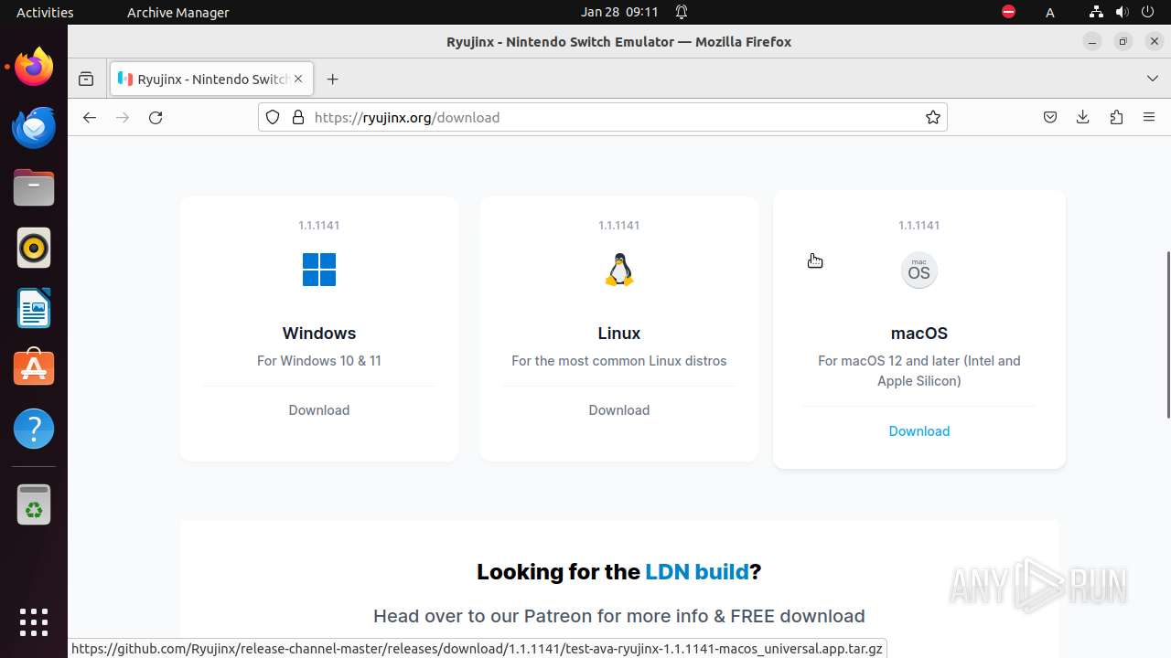Click the Linux penguin icon
Viewport: 1171px width, 658px height.
tap(619, 270)
